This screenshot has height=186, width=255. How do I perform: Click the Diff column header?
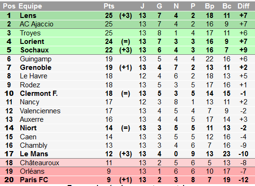click(243, 6)
